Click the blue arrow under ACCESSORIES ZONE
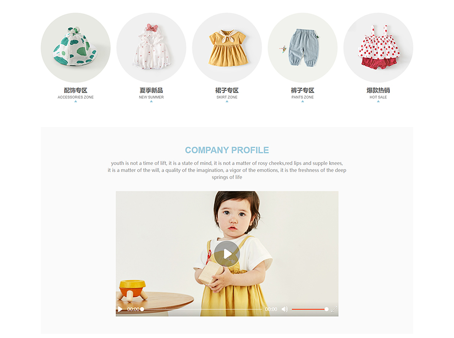Image resolution: width=454 pixels, height=338 pixels. 76,101
